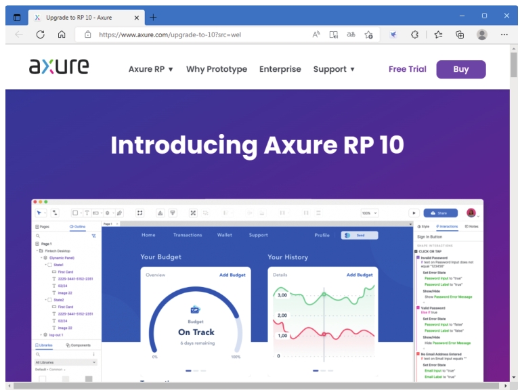The height and width of the screenshot is (392, 520).
Task: Open the Extensions puzzle icon
Action: click(x=415, y=35)
